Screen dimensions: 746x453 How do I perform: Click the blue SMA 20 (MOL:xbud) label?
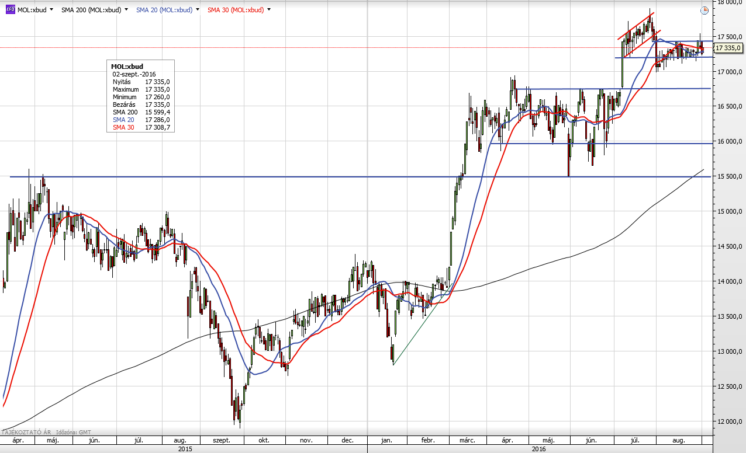165,10
